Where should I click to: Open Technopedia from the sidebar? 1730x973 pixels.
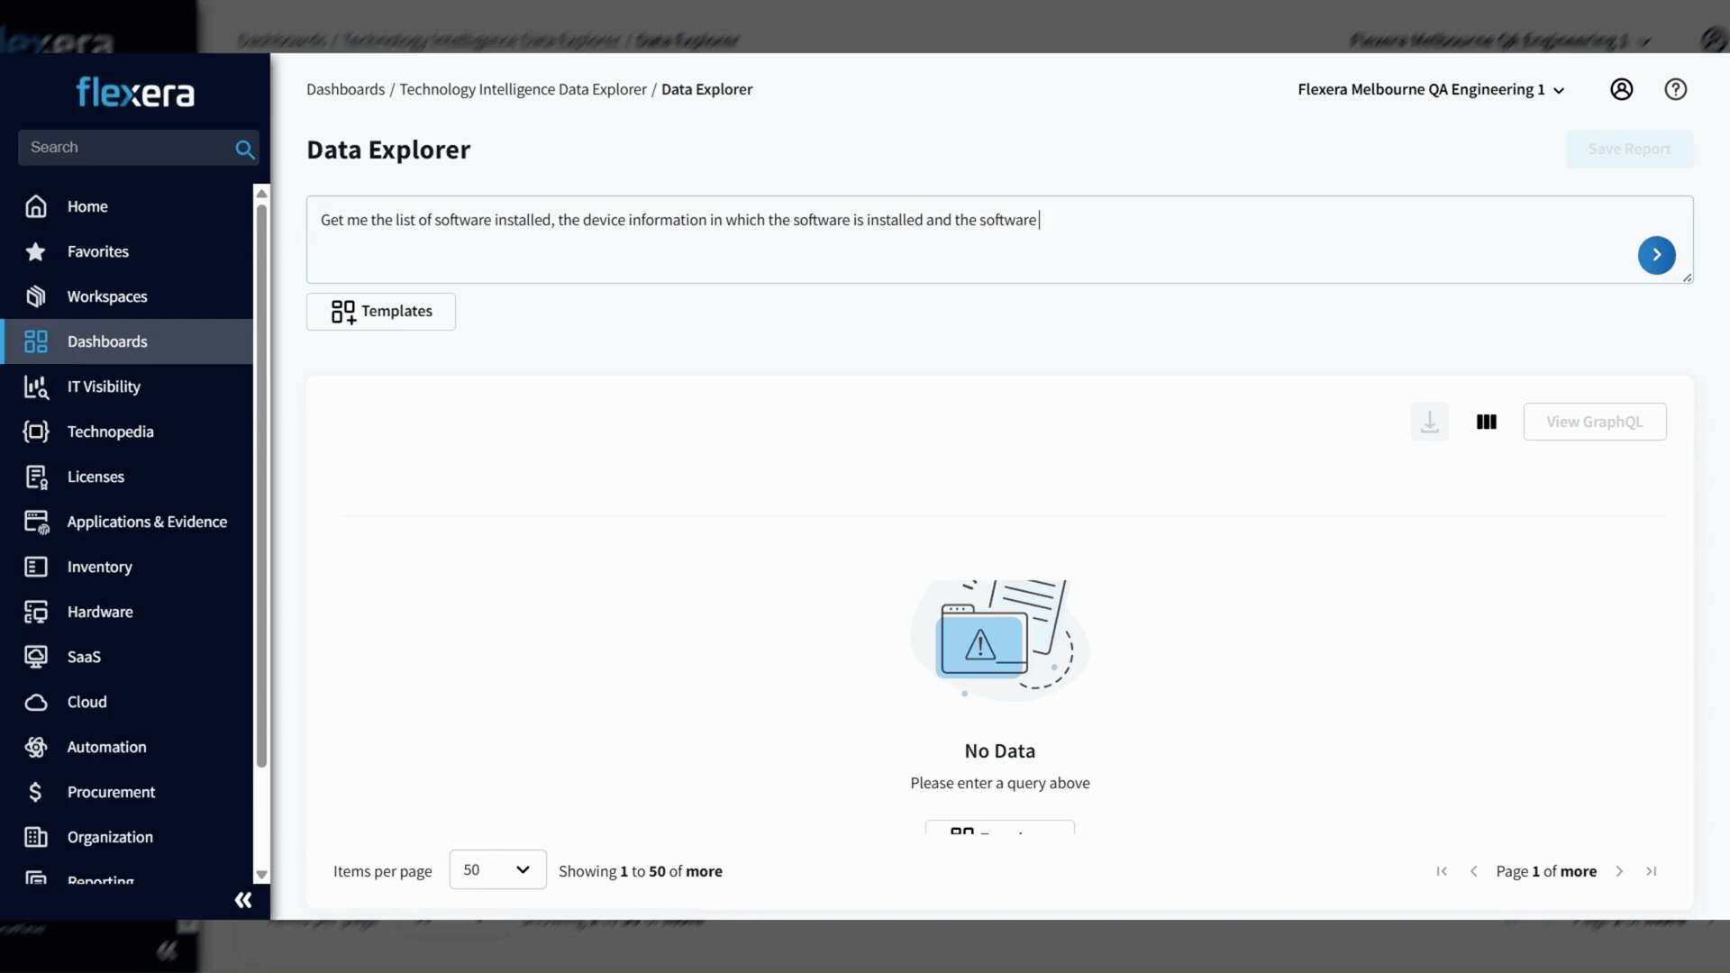pos(110,432)
